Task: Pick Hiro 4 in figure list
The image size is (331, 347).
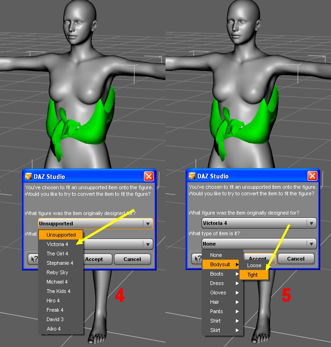Action: click(61, 301)
